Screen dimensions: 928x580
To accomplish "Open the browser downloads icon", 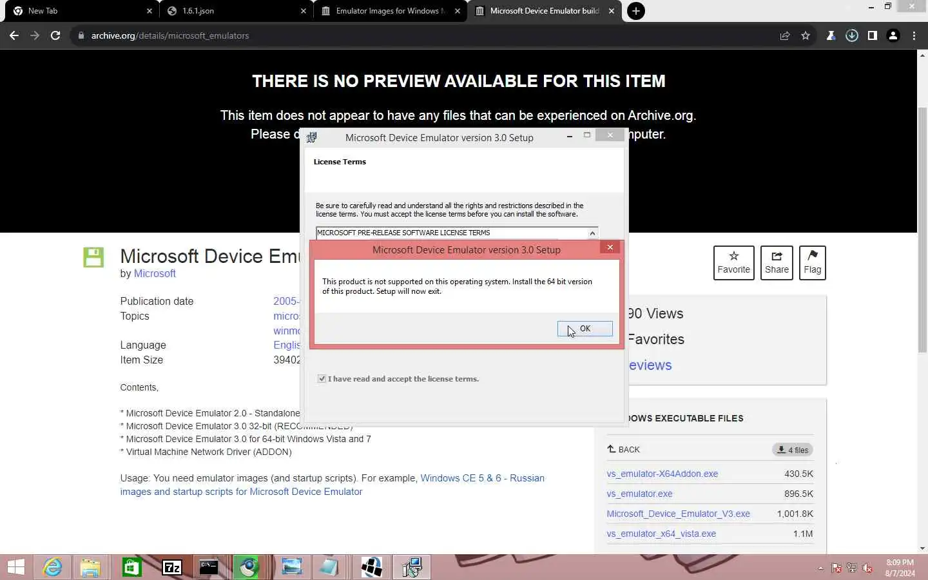I will (x=852, y=35).
